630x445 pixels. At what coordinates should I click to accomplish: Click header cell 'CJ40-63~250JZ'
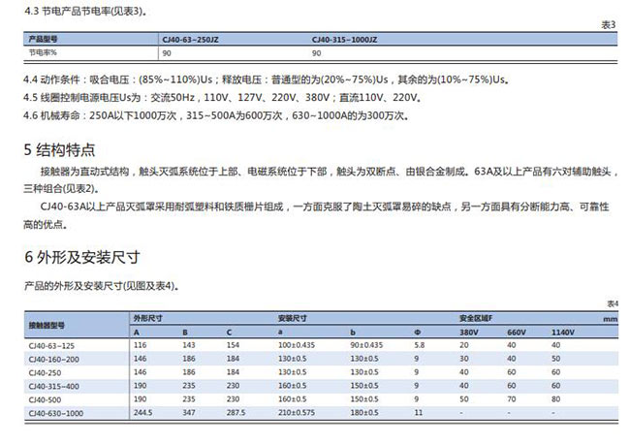[190, 40]
